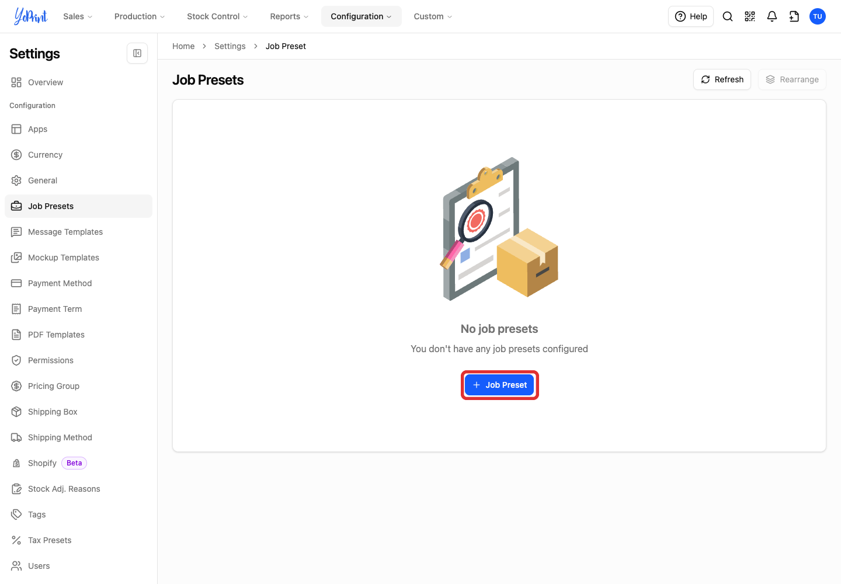Open the TU user avatar menu

818,16
